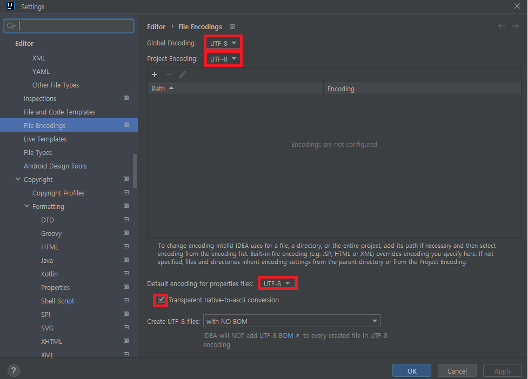Select File and Code Templates
This screenshot has height=379, width=528.
click(59, 112)
